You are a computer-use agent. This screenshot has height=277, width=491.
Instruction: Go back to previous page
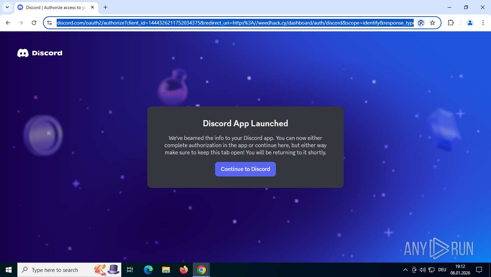pos(8,23)
